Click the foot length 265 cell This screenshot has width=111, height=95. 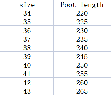tap(82, 91)
